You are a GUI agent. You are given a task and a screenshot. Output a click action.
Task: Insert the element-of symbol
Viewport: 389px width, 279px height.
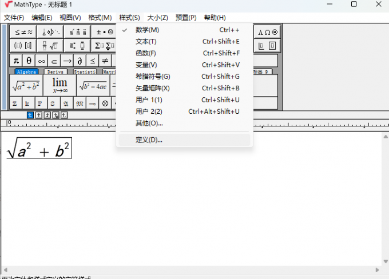(x=54, y=61)
